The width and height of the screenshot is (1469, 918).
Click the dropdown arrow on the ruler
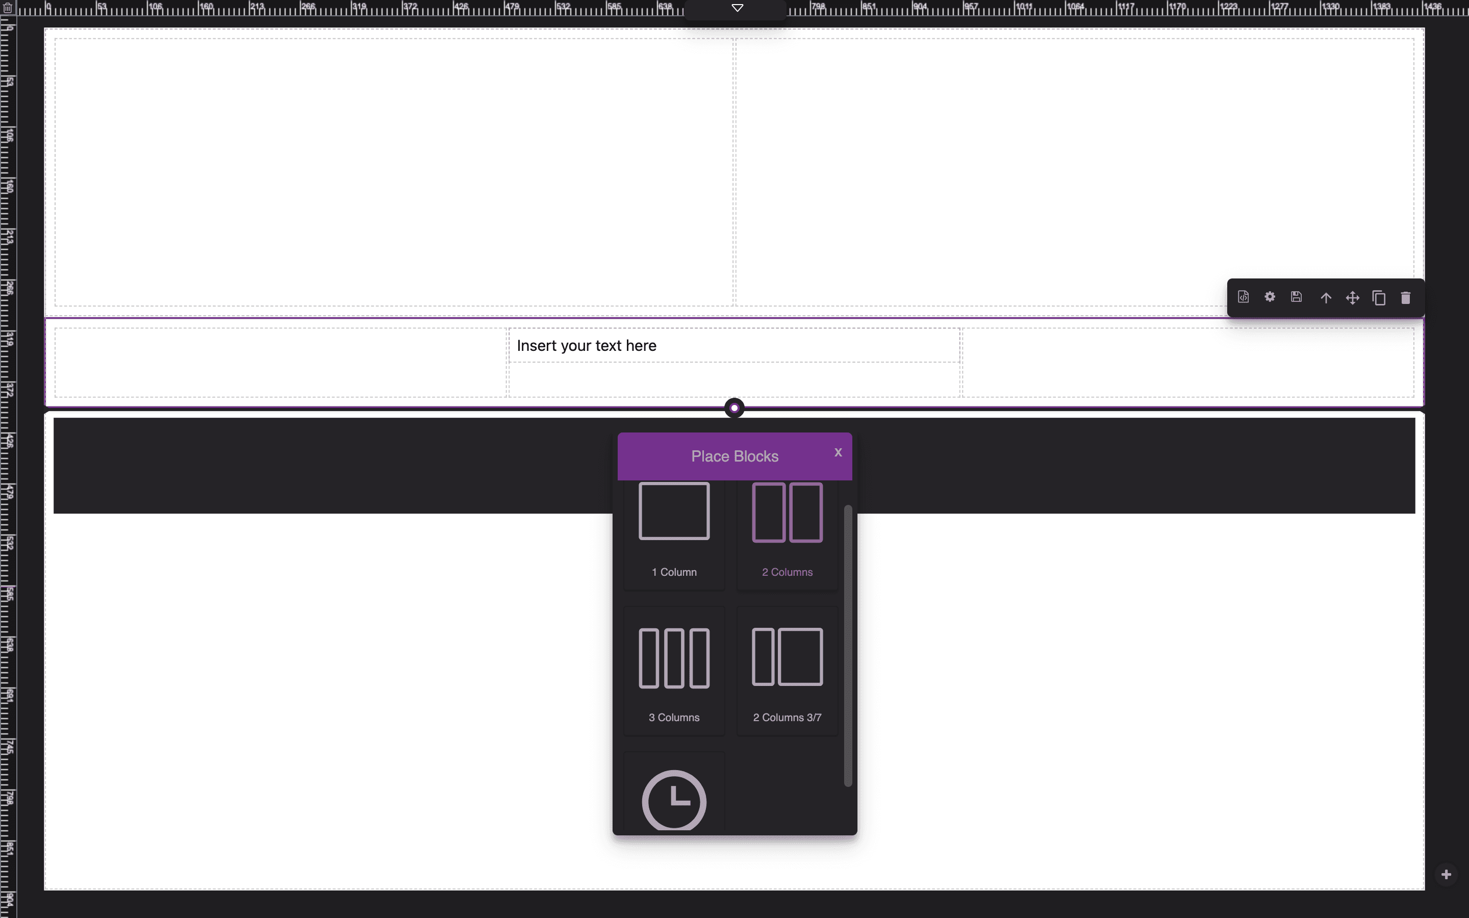pyautogui.click(x=737, y=9)
